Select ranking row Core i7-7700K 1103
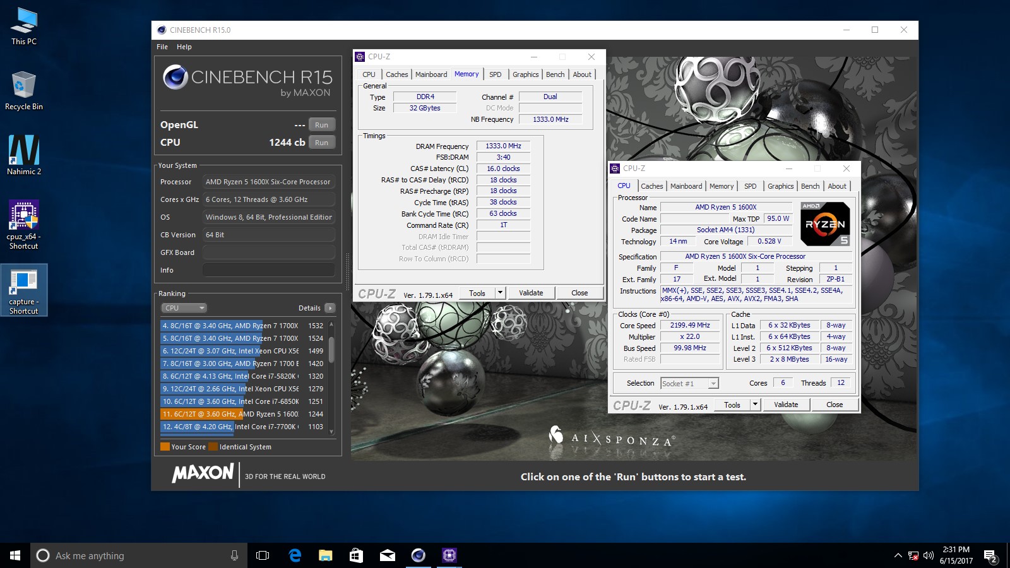Screen dimensions: 1010x568 click(x=243, y=427)
